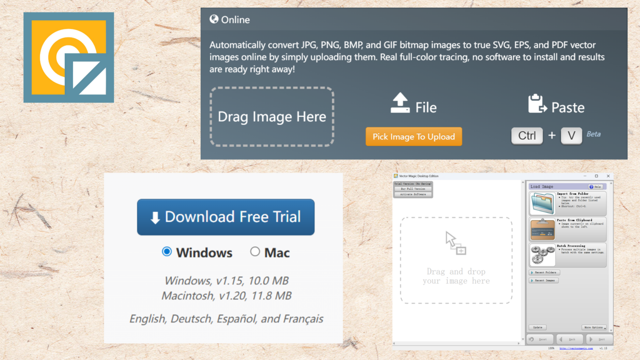Screen dimensions: 640x360
Task: Click the globe icon beside Online
Action: pyautogui.click(x=215, y=19)
